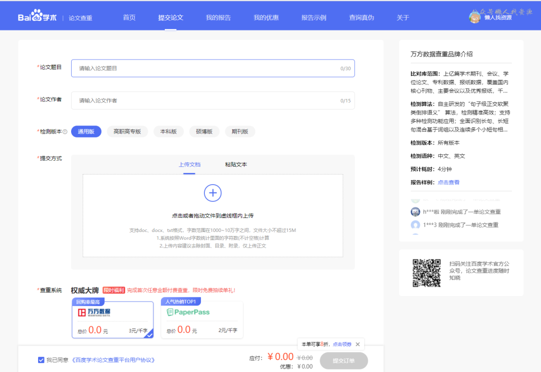Click the 检测语种 中文、英文 line
Image resolution: width=541 pixels, height=372 pixels.
point(437,156)
